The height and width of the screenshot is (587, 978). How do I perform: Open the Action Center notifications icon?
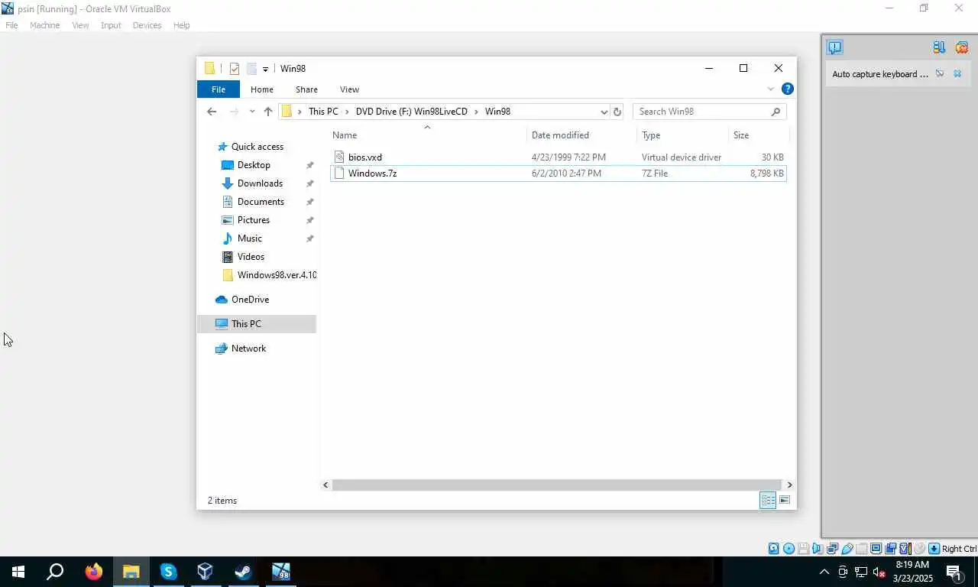[x=954, y=572]
